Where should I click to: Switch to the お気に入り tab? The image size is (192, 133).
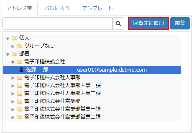[57, 8]
